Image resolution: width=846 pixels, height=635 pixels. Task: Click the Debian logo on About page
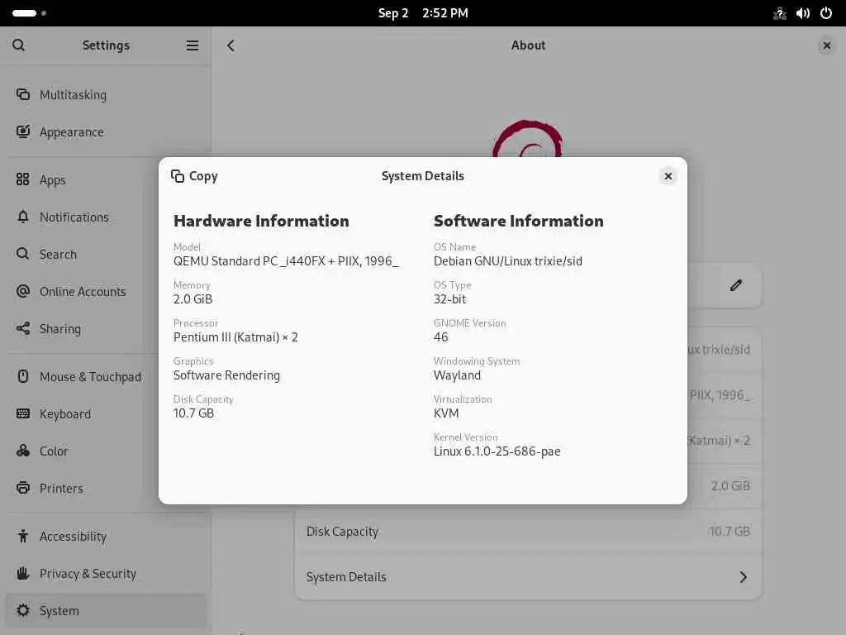click(527, 138)
